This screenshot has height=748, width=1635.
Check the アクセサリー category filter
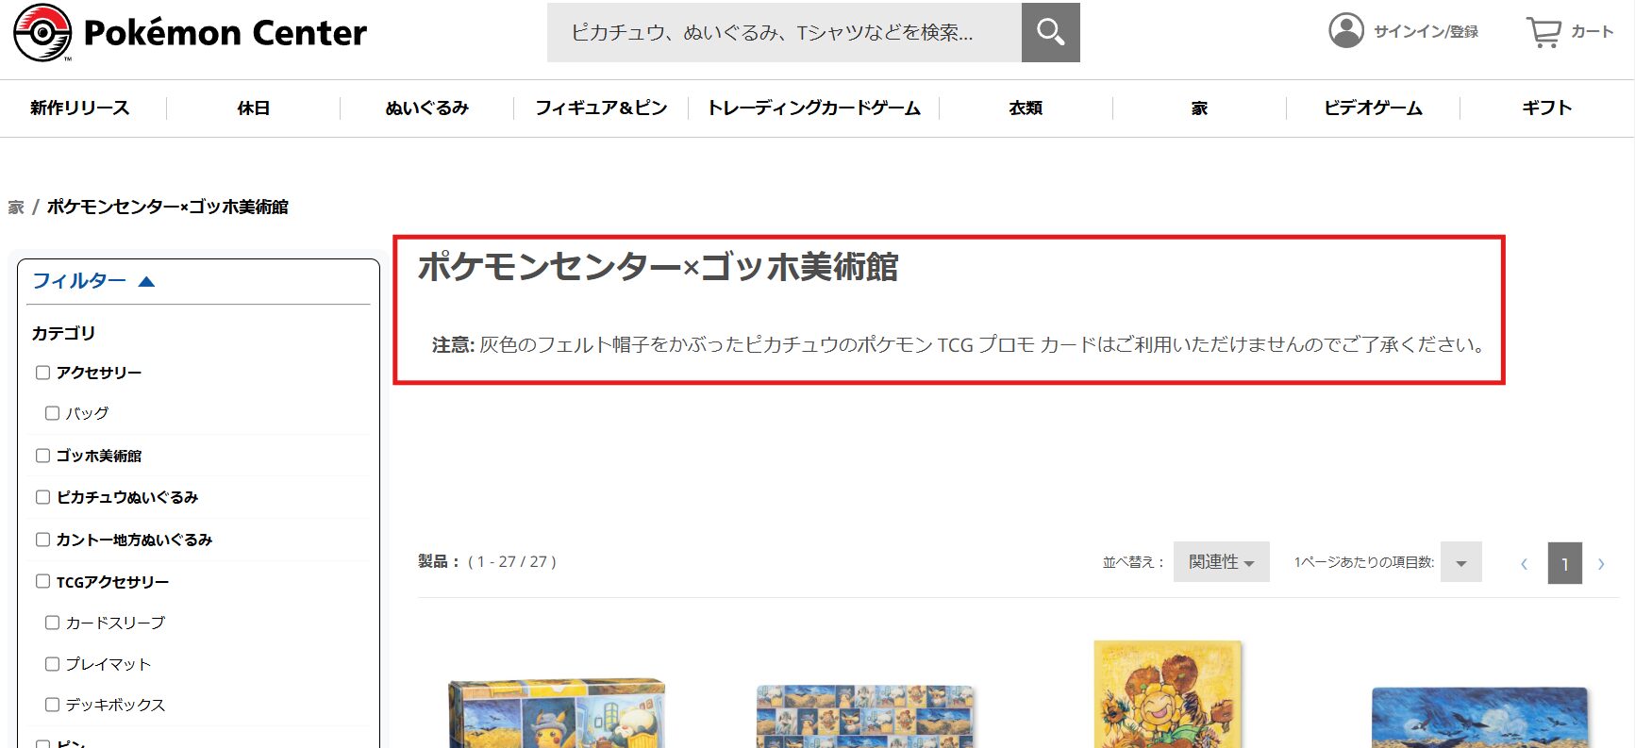click(42, 373)
